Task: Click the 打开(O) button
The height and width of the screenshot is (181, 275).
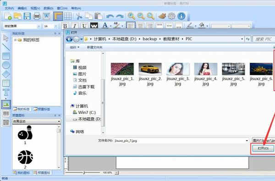Action: point(263,148)
